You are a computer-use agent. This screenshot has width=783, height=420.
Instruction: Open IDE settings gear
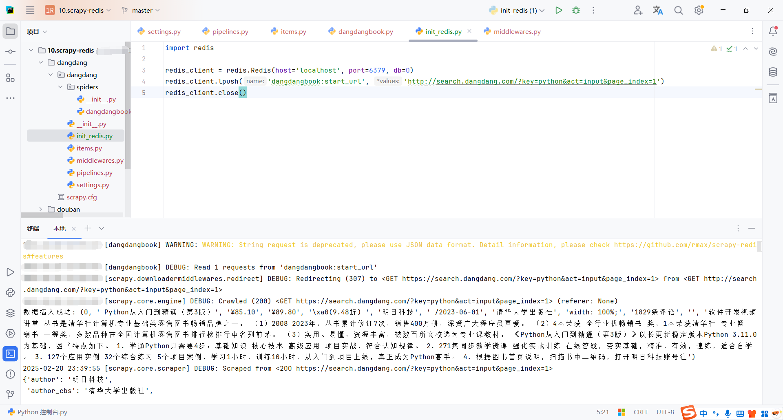699,10
